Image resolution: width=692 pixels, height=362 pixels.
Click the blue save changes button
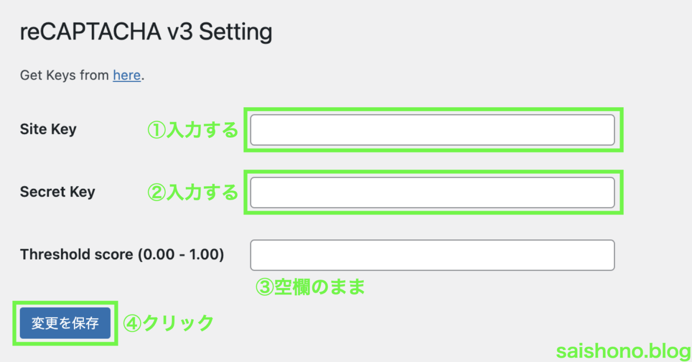[65, 323]
